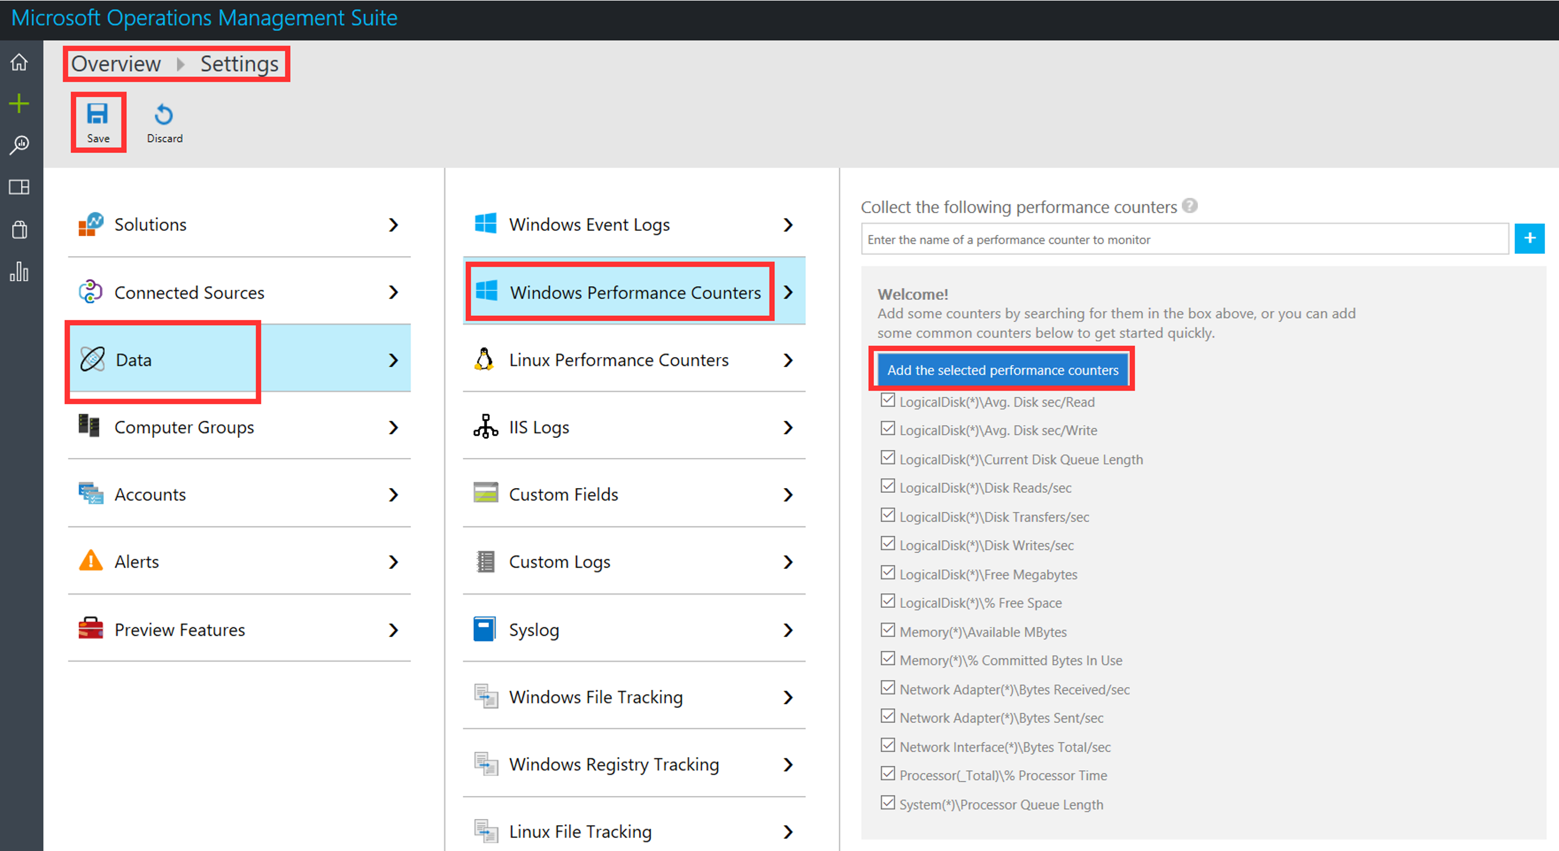The height and width of the screenshot is (851, 1559).
Task: Click the Syslog blue book icon
Action: (484, 630)
